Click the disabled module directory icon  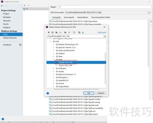pyautogui.click(x=60, y=33)
